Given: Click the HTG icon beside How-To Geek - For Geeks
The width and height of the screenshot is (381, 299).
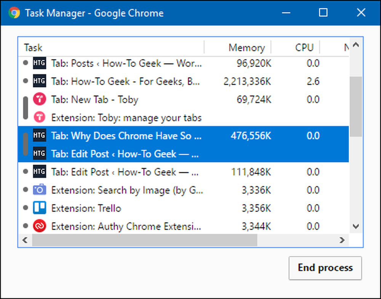Looking at the screenshot, I should (39, 81).
